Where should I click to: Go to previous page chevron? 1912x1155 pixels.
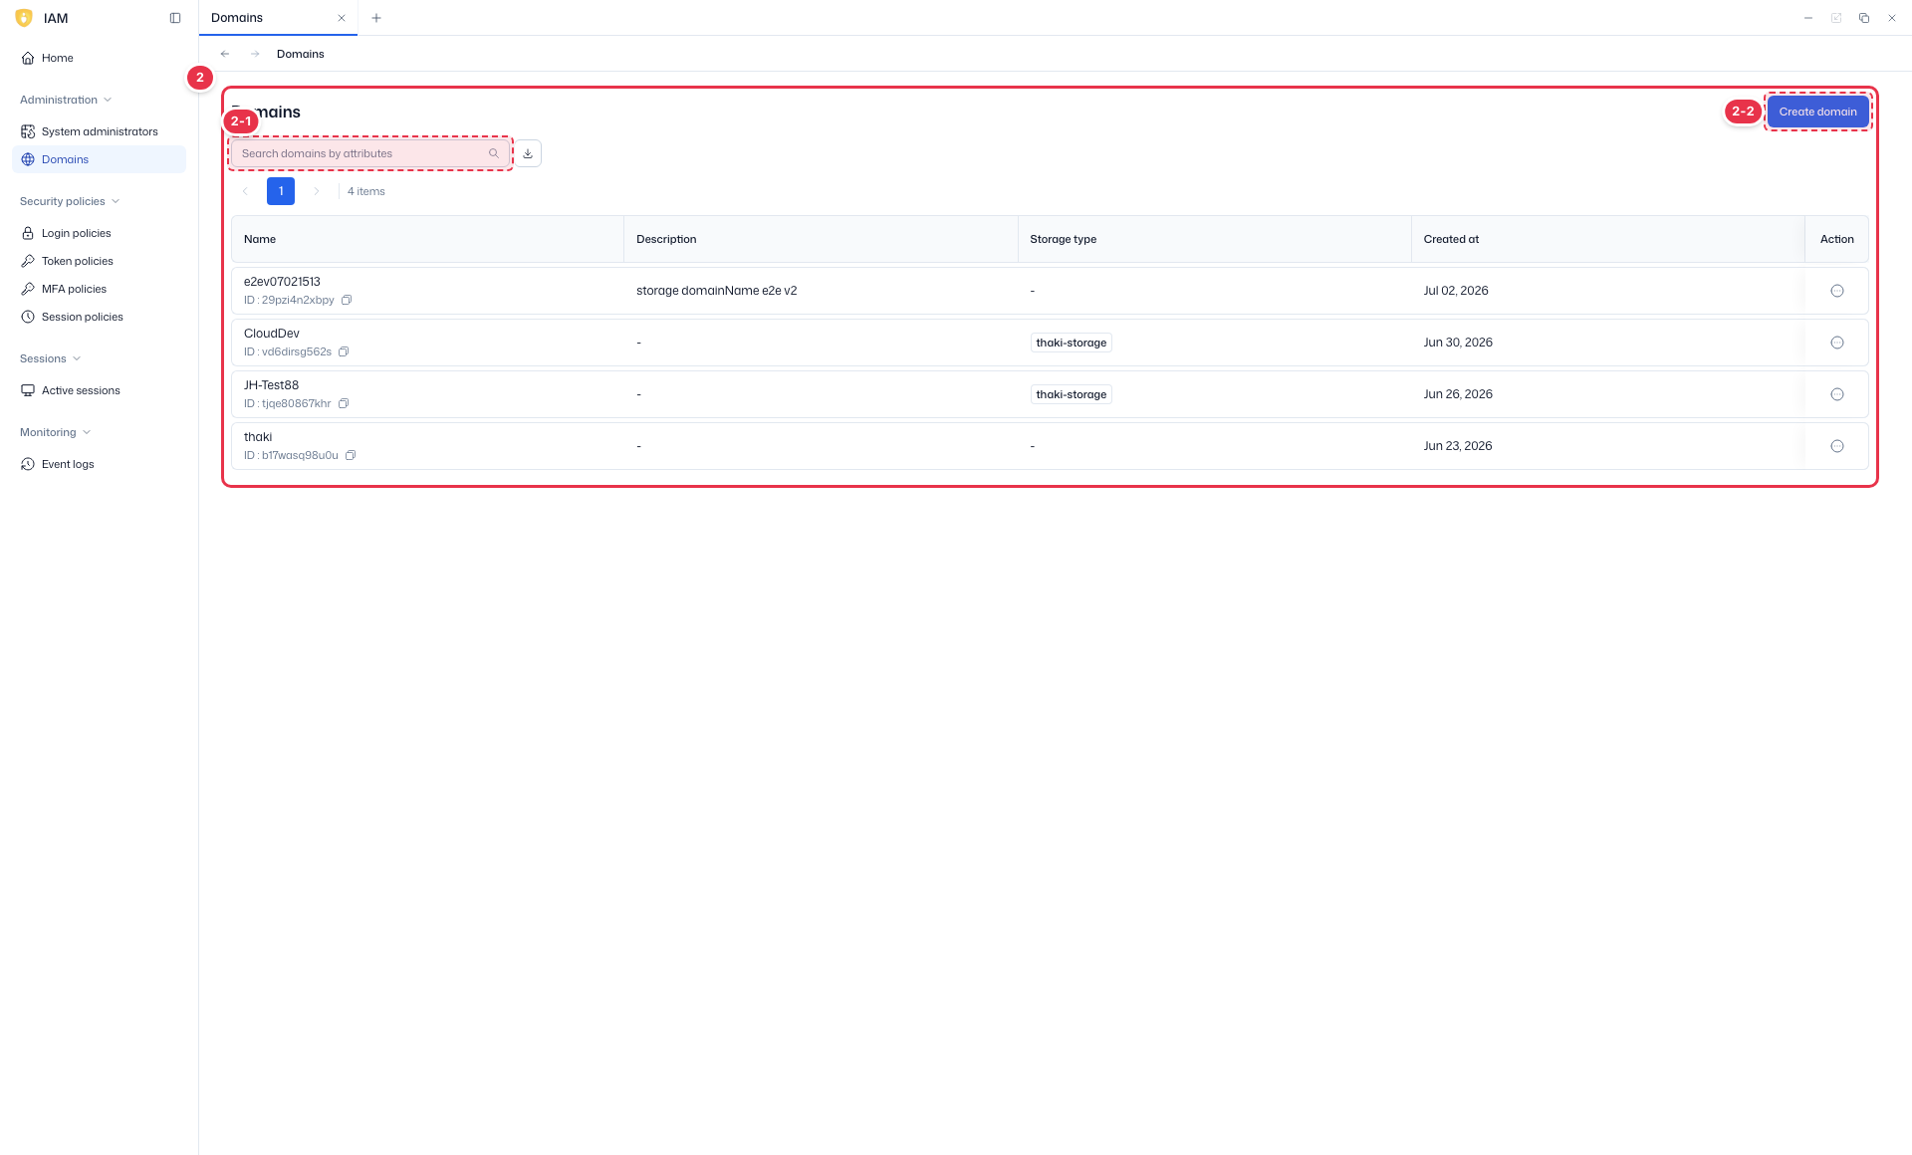[x=245, y=191]
